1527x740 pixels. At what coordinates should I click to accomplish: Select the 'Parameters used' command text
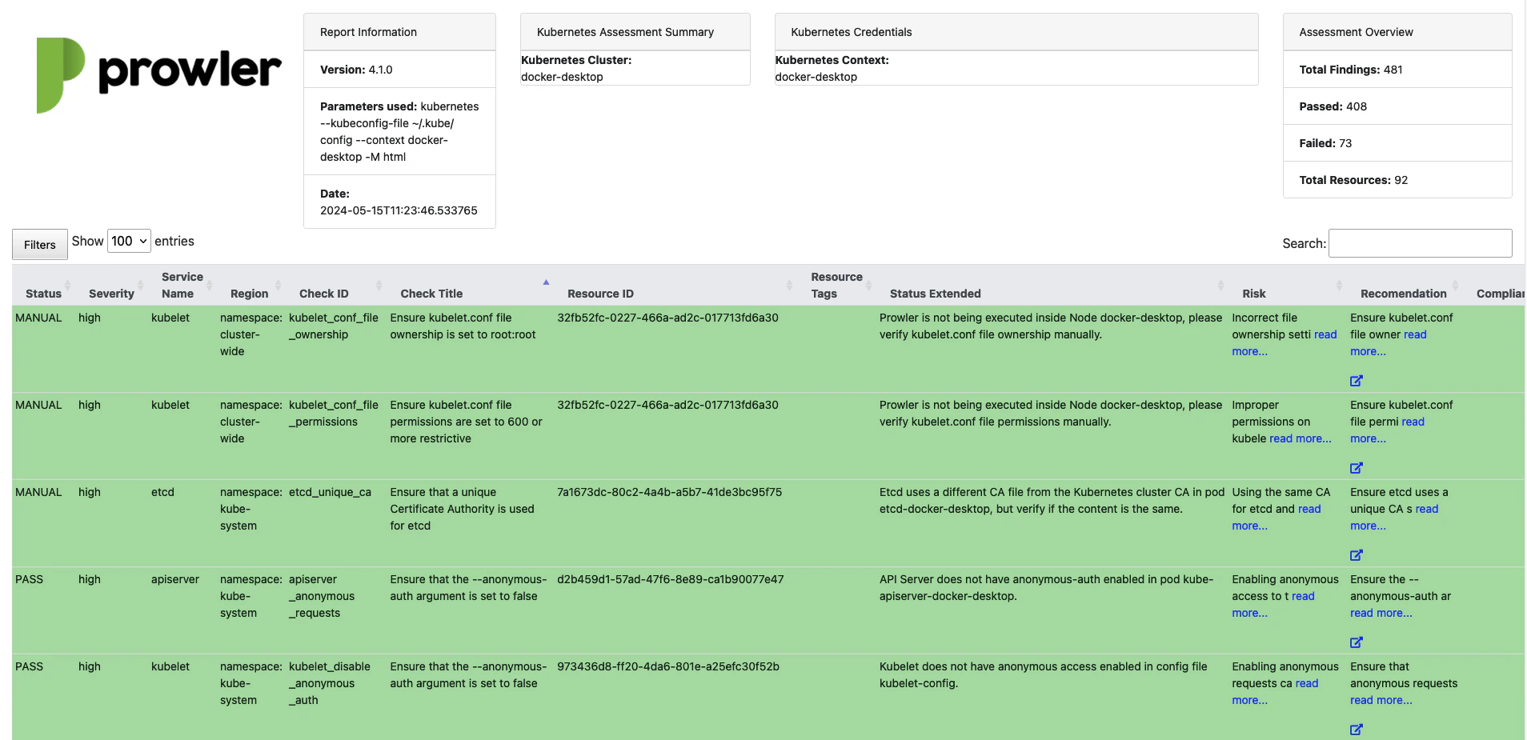[x=399, y=131]
